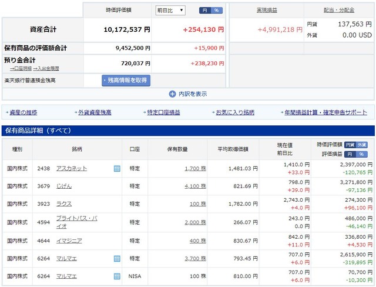This screenshot has height=287, width=376.
Task: Go to 外貨資産残高 page
Action: click(x=95, y=112)
